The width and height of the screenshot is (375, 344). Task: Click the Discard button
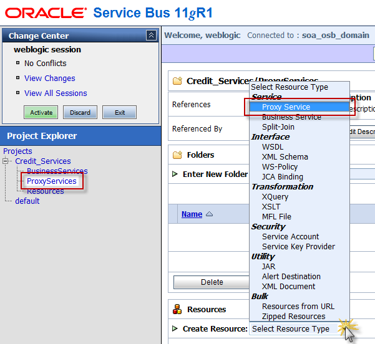80,112
